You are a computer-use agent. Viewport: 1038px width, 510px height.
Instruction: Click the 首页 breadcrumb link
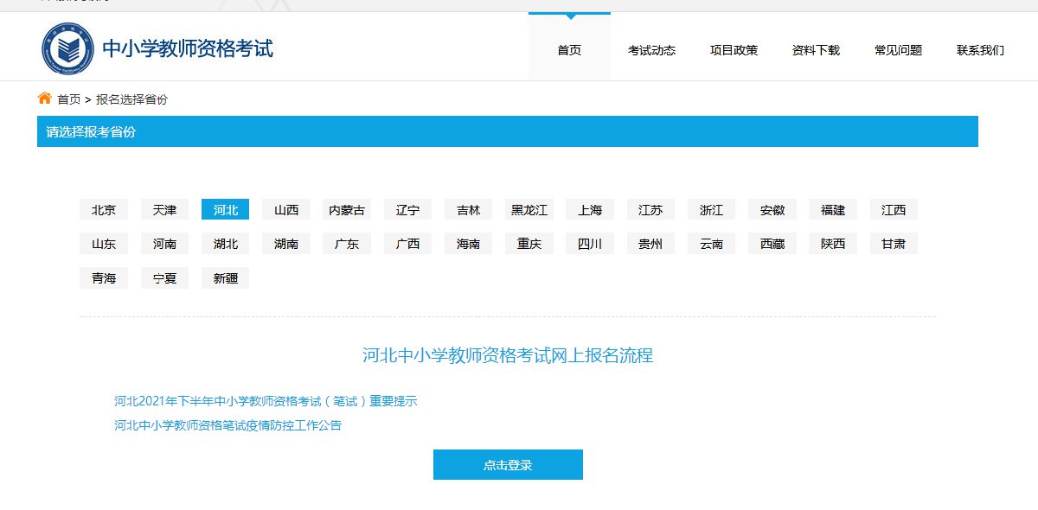69,99
